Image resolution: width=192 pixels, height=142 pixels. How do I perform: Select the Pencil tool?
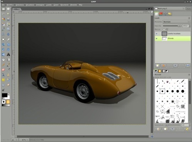3,65
